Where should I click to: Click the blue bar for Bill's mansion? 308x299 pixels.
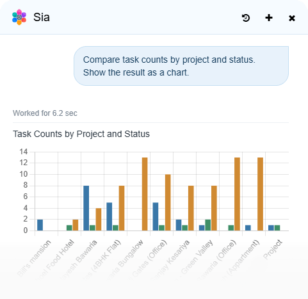coord(40,225)
